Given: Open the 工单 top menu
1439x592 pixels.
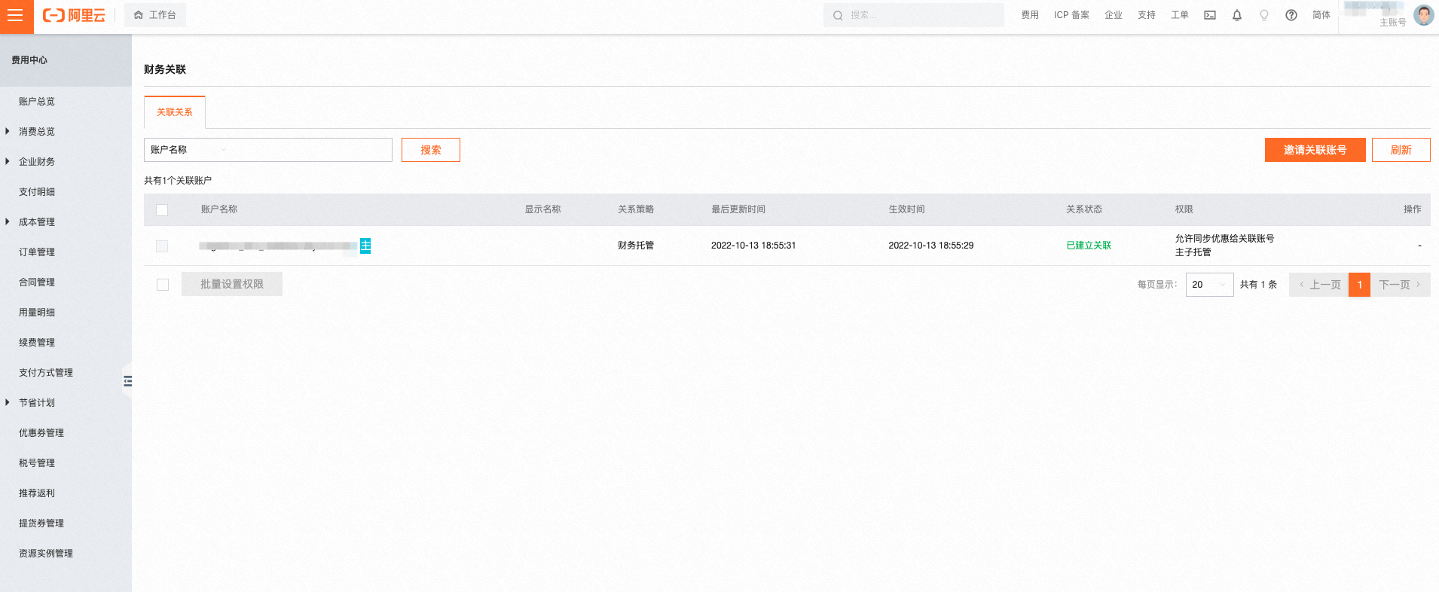Looking at the screenshot, I should click(x=1180, y=15).
